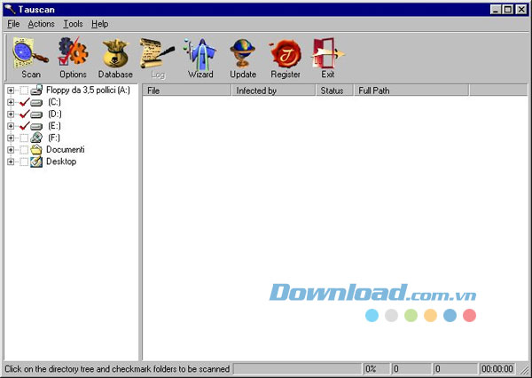Sort by the Infected by column header
532x378 pixels.
coord(273,91)
